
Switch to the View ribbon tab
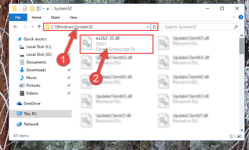(x=74, y=17)
